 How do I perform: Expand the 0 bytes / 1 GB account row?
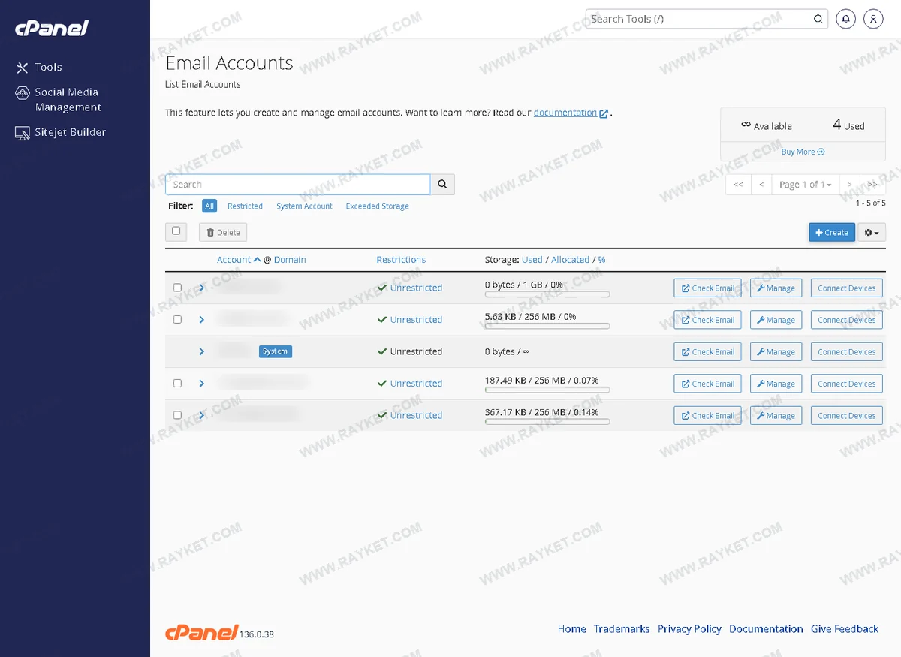[201, 288]
